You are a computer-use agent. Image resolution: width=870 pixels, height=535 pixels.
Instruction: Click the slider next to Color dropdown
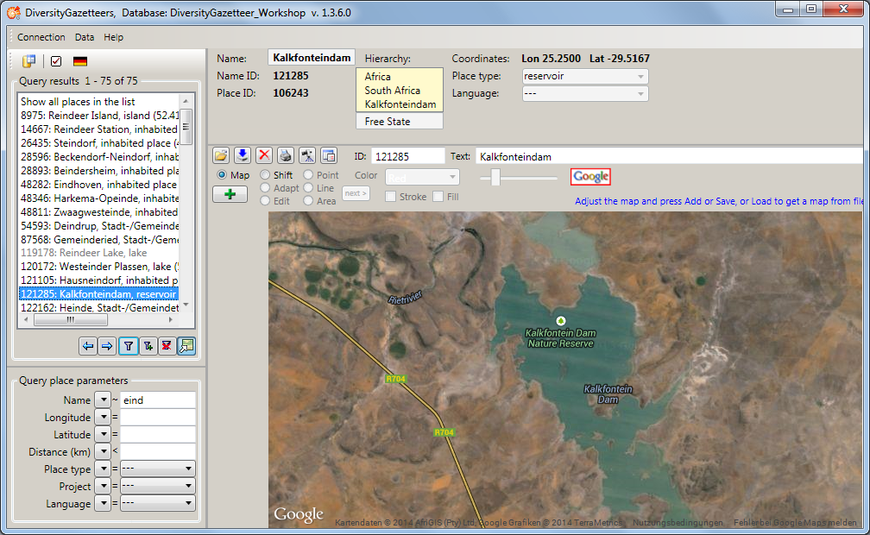click(495, 177)
